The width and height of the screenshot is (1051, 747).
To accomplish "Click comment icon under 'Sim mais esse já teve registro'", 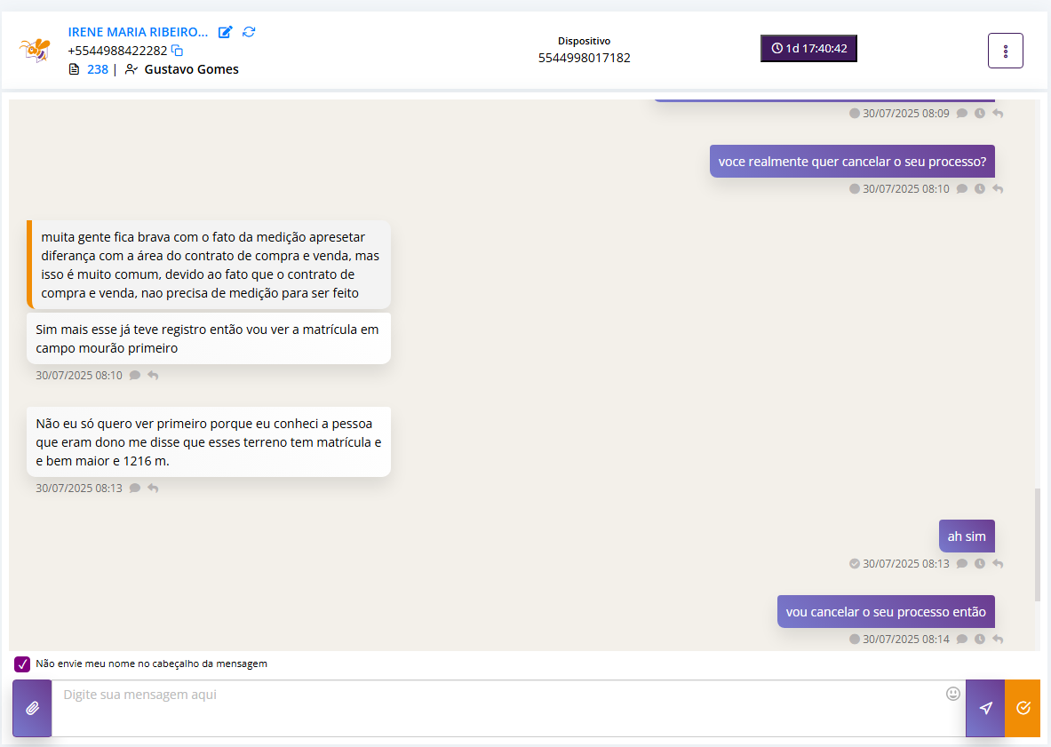I will coord(135,375).
